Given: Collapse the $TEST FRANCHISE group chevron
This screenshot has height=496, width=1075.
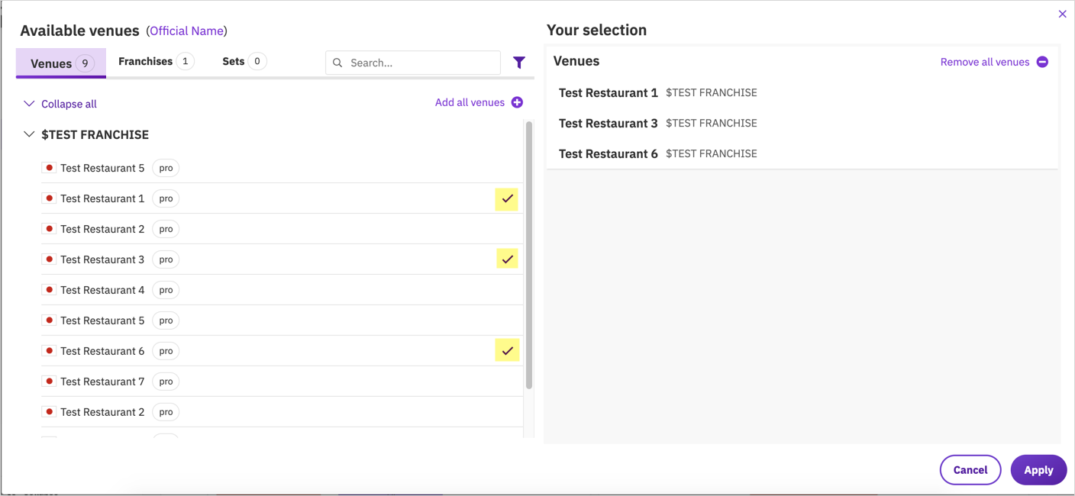Looking at the screenshot, I should click(x=29, y=134).
